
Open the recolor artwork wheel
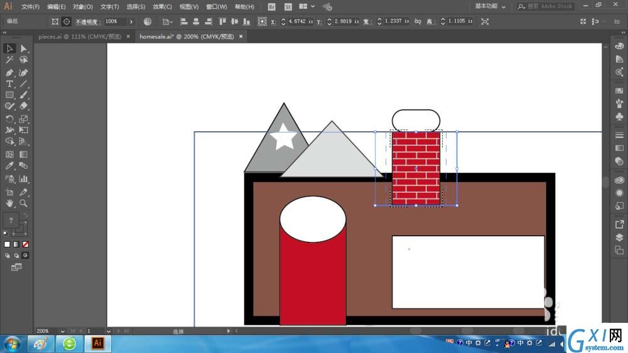click(x=148, y=21)
